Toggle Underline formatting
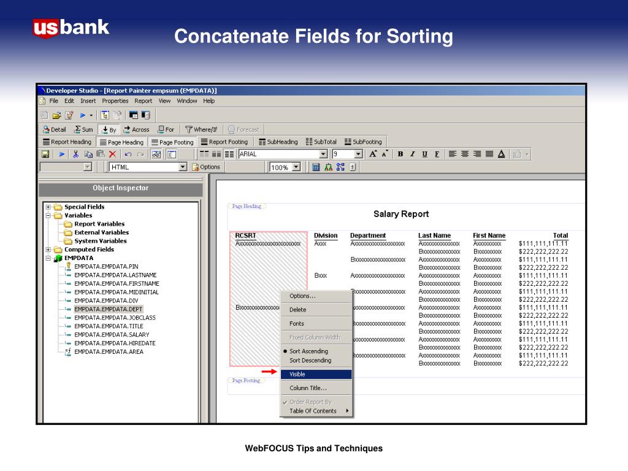The image size is (628, 471). [424, 154]
